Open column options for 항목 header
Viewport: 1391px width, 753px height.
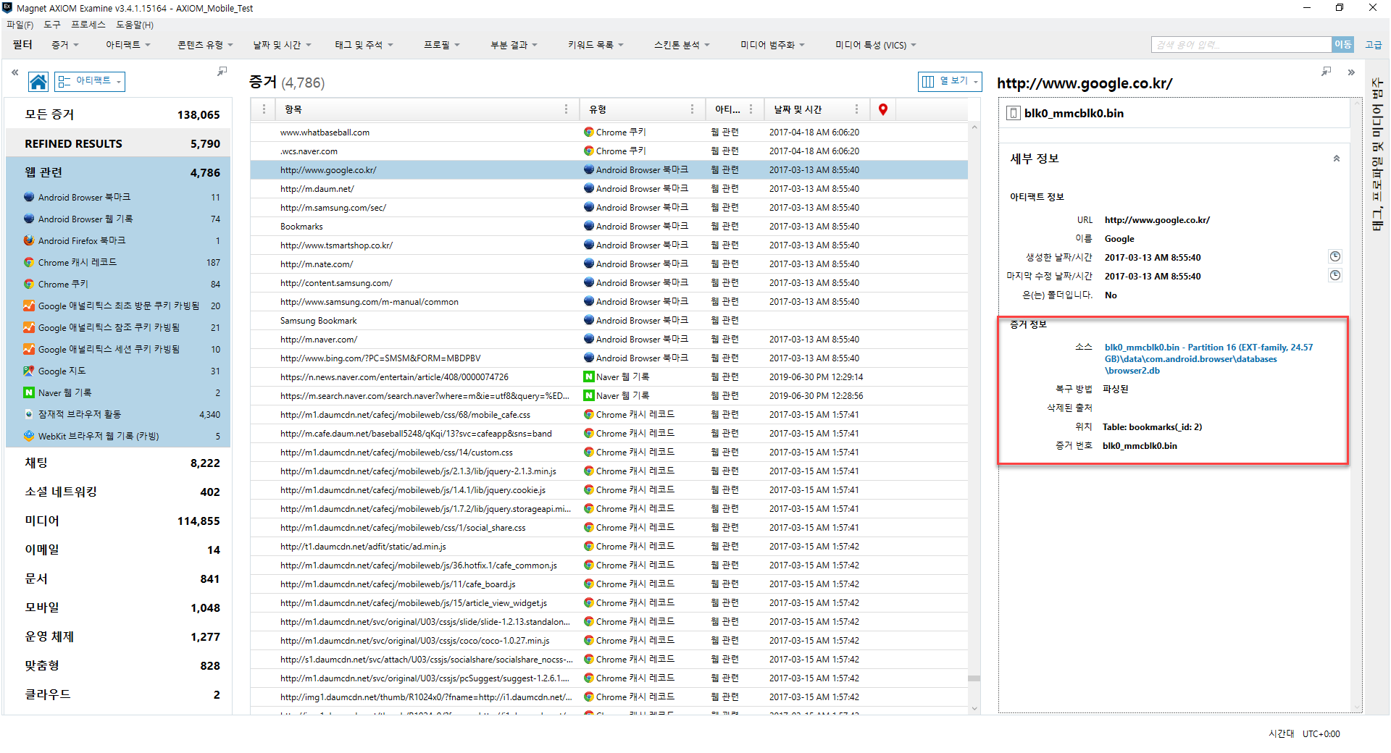pyautogui.click(x=566, y=109)
